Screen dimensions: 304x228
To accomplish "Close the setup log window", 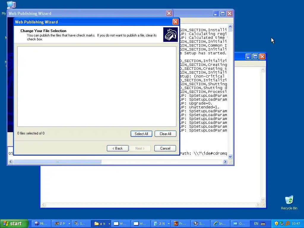I will [229, 14].
